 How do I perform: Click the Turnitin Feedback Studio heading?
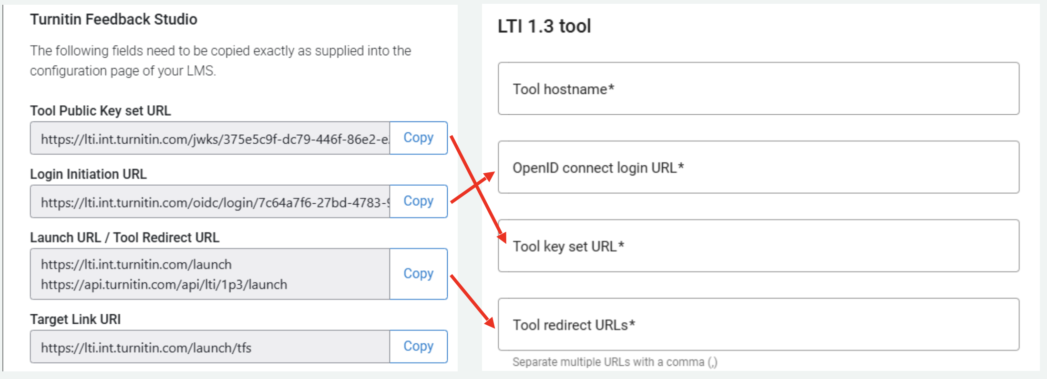click(x=113, y=20)
